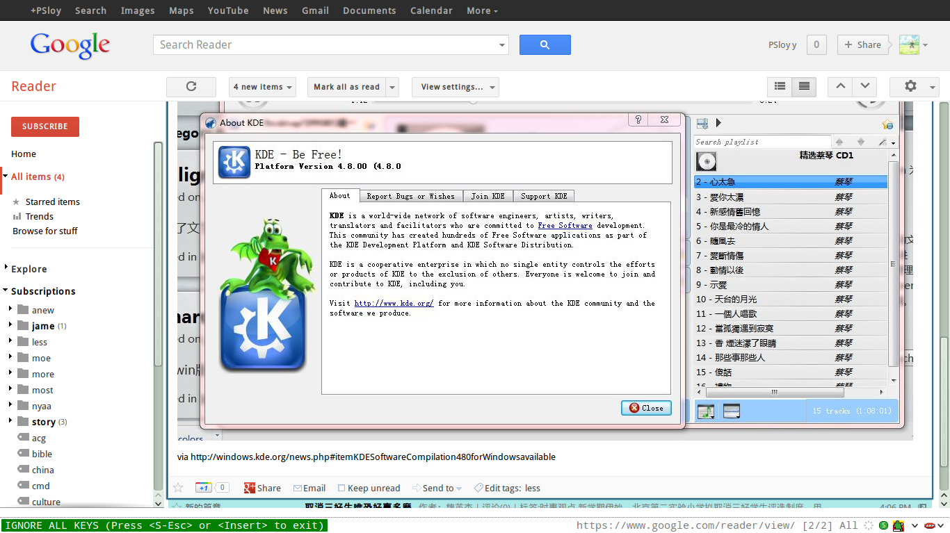Star the current article
The height and width of the screenshot is (533, 950).
178,488
